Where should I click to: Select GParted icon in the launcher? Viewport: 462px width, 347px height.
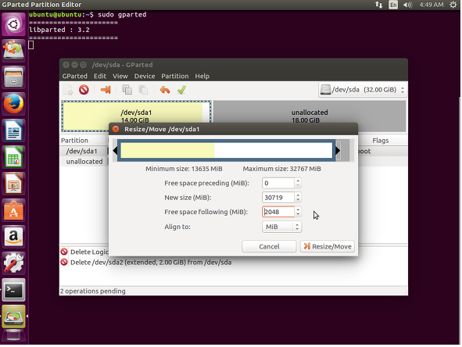point(13,317)
